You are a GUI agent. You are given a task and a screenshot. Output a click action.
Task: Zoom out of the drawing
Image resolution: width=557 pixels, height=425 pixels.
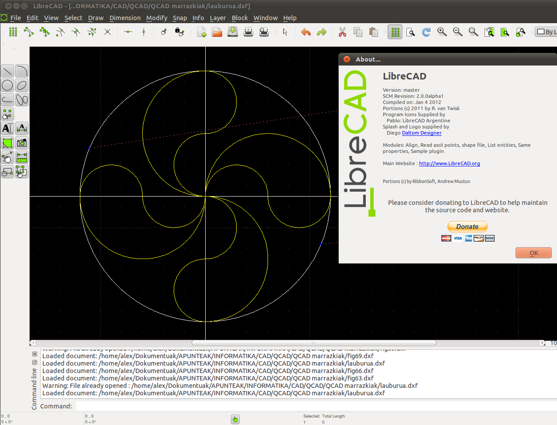[x=458, y=32]
